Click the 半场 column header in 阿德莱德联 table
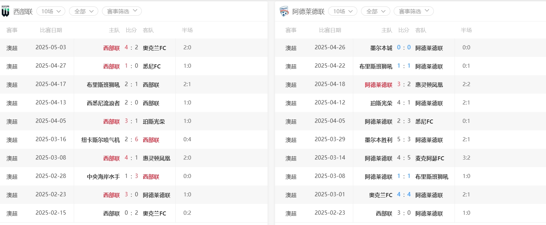The height and width of the screenshot is (225, 546). 466,30
